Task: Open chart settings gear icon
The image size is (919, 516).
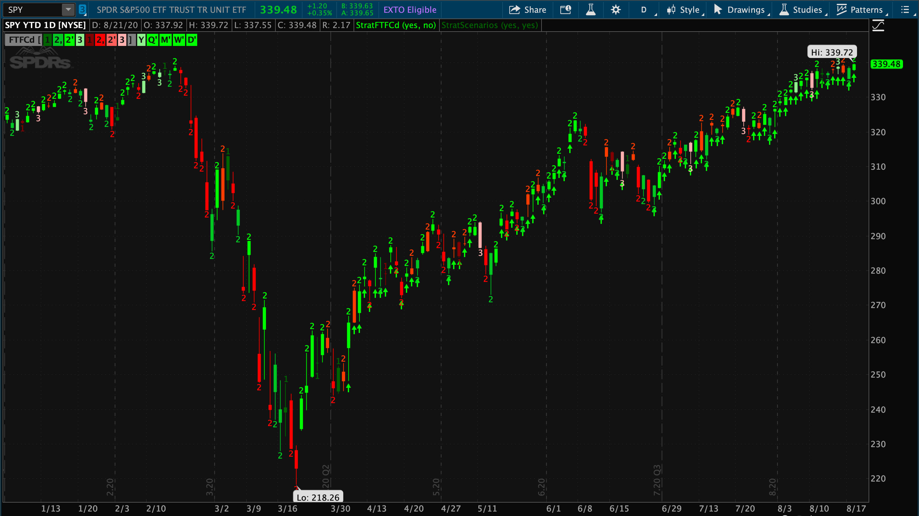Action: [x=616, y=10]
